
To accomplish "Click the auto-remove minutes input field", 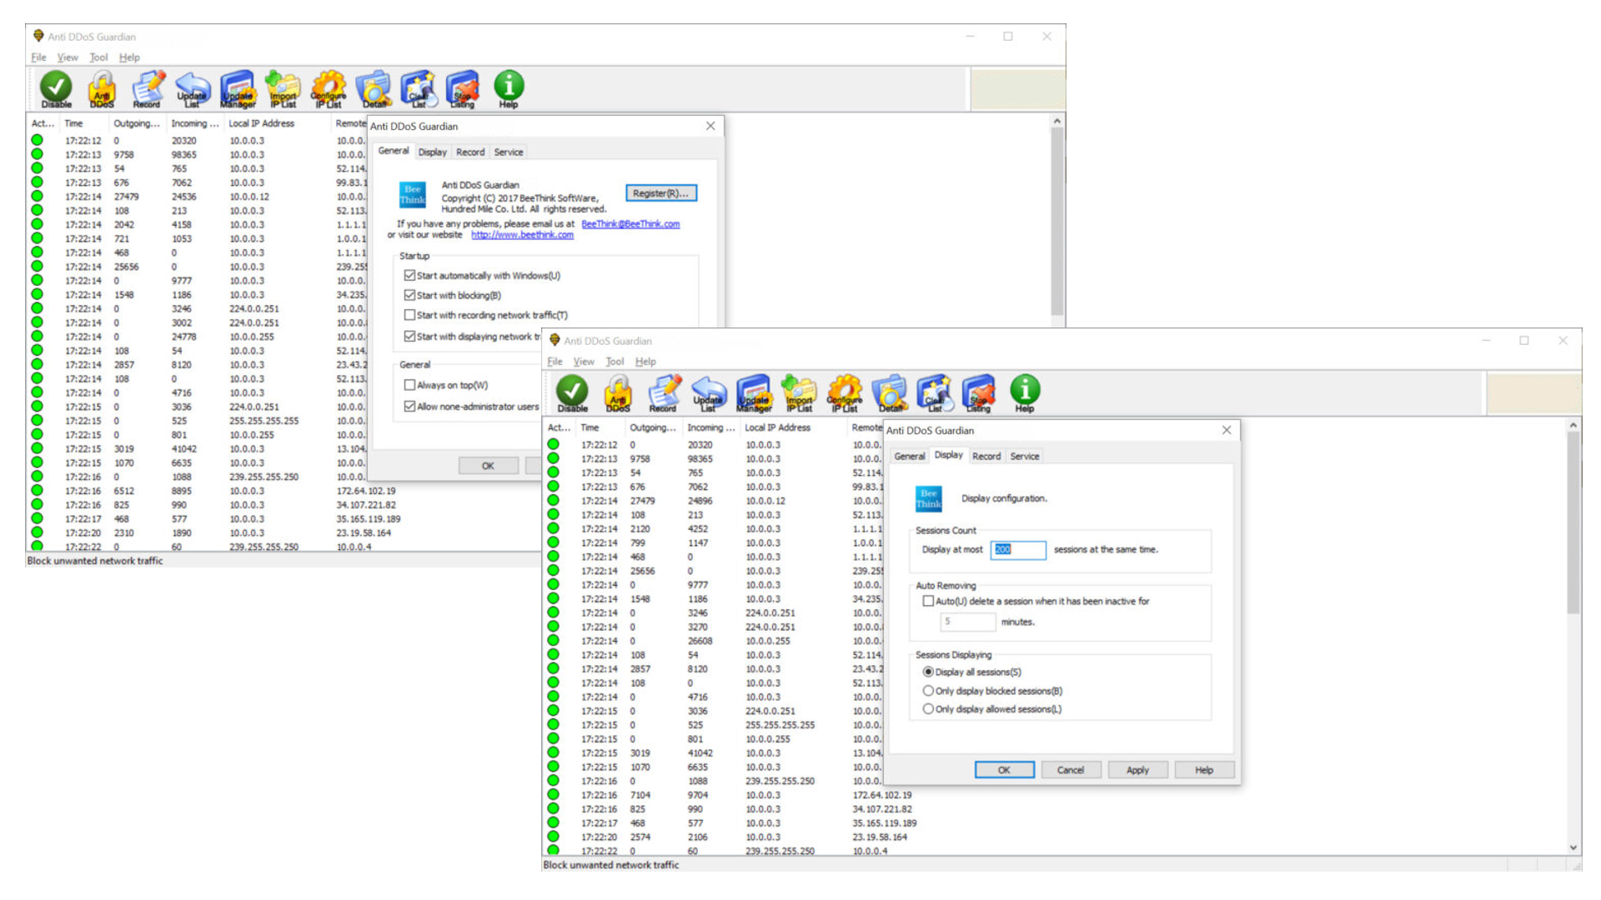I will coord(967,622).
